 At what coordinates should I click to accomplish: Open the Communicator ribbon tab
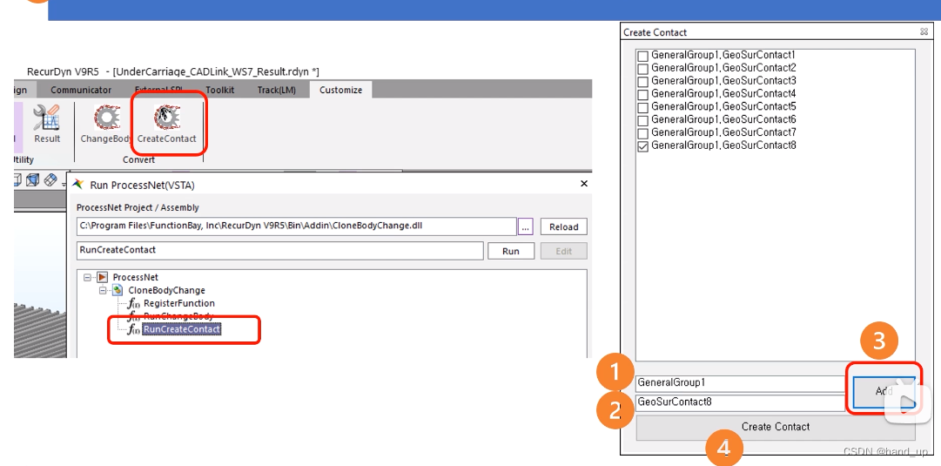click(81, 90)
